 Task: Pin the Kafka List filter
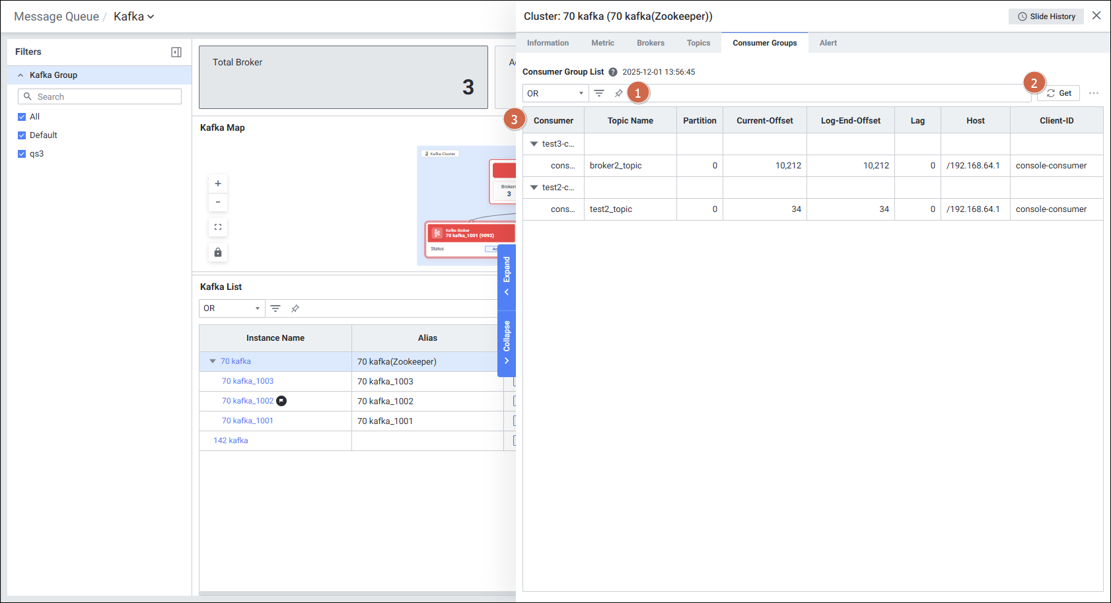coord(295,308)
